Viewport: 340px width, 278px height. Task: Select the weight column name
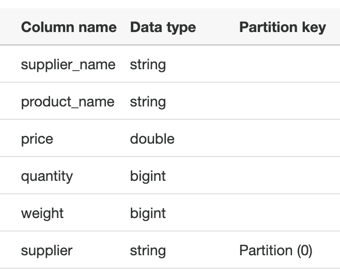[42, 213]
